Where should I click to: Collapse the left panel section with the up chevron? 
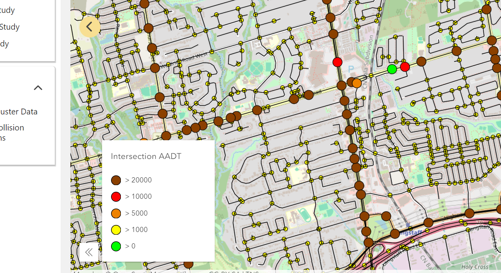click(38, 87)
